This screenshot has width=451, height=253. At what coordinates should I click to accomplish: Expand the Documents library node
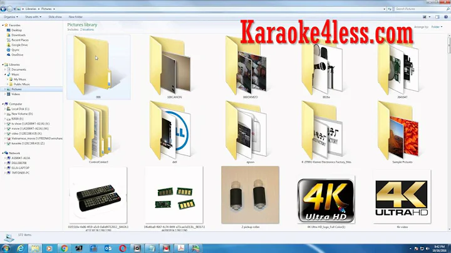click(5, 70)
